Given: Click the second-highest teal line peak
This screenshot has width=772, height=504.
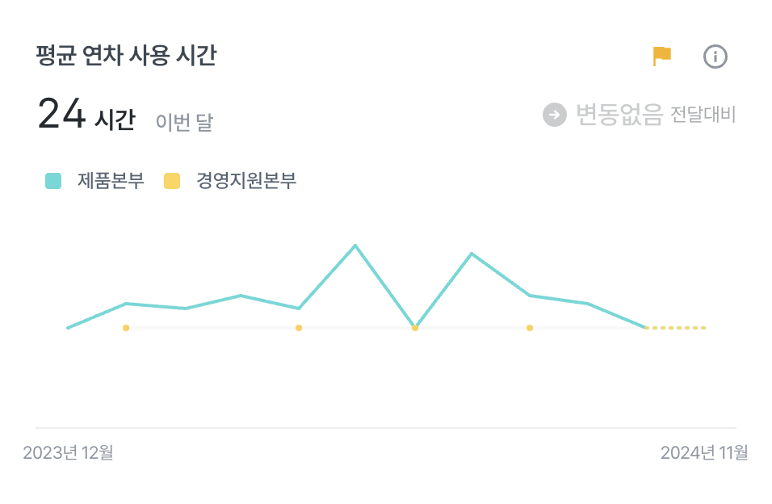Looking at the screenshot, I should point(472,254).
